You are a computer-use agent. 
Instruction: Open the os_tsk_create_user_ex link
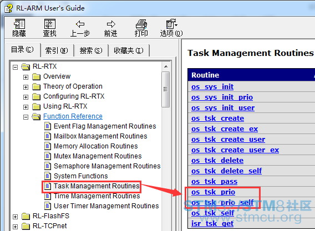click(235, 150)
